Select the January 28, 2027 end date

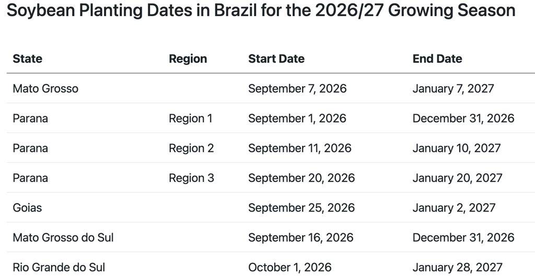458,268
